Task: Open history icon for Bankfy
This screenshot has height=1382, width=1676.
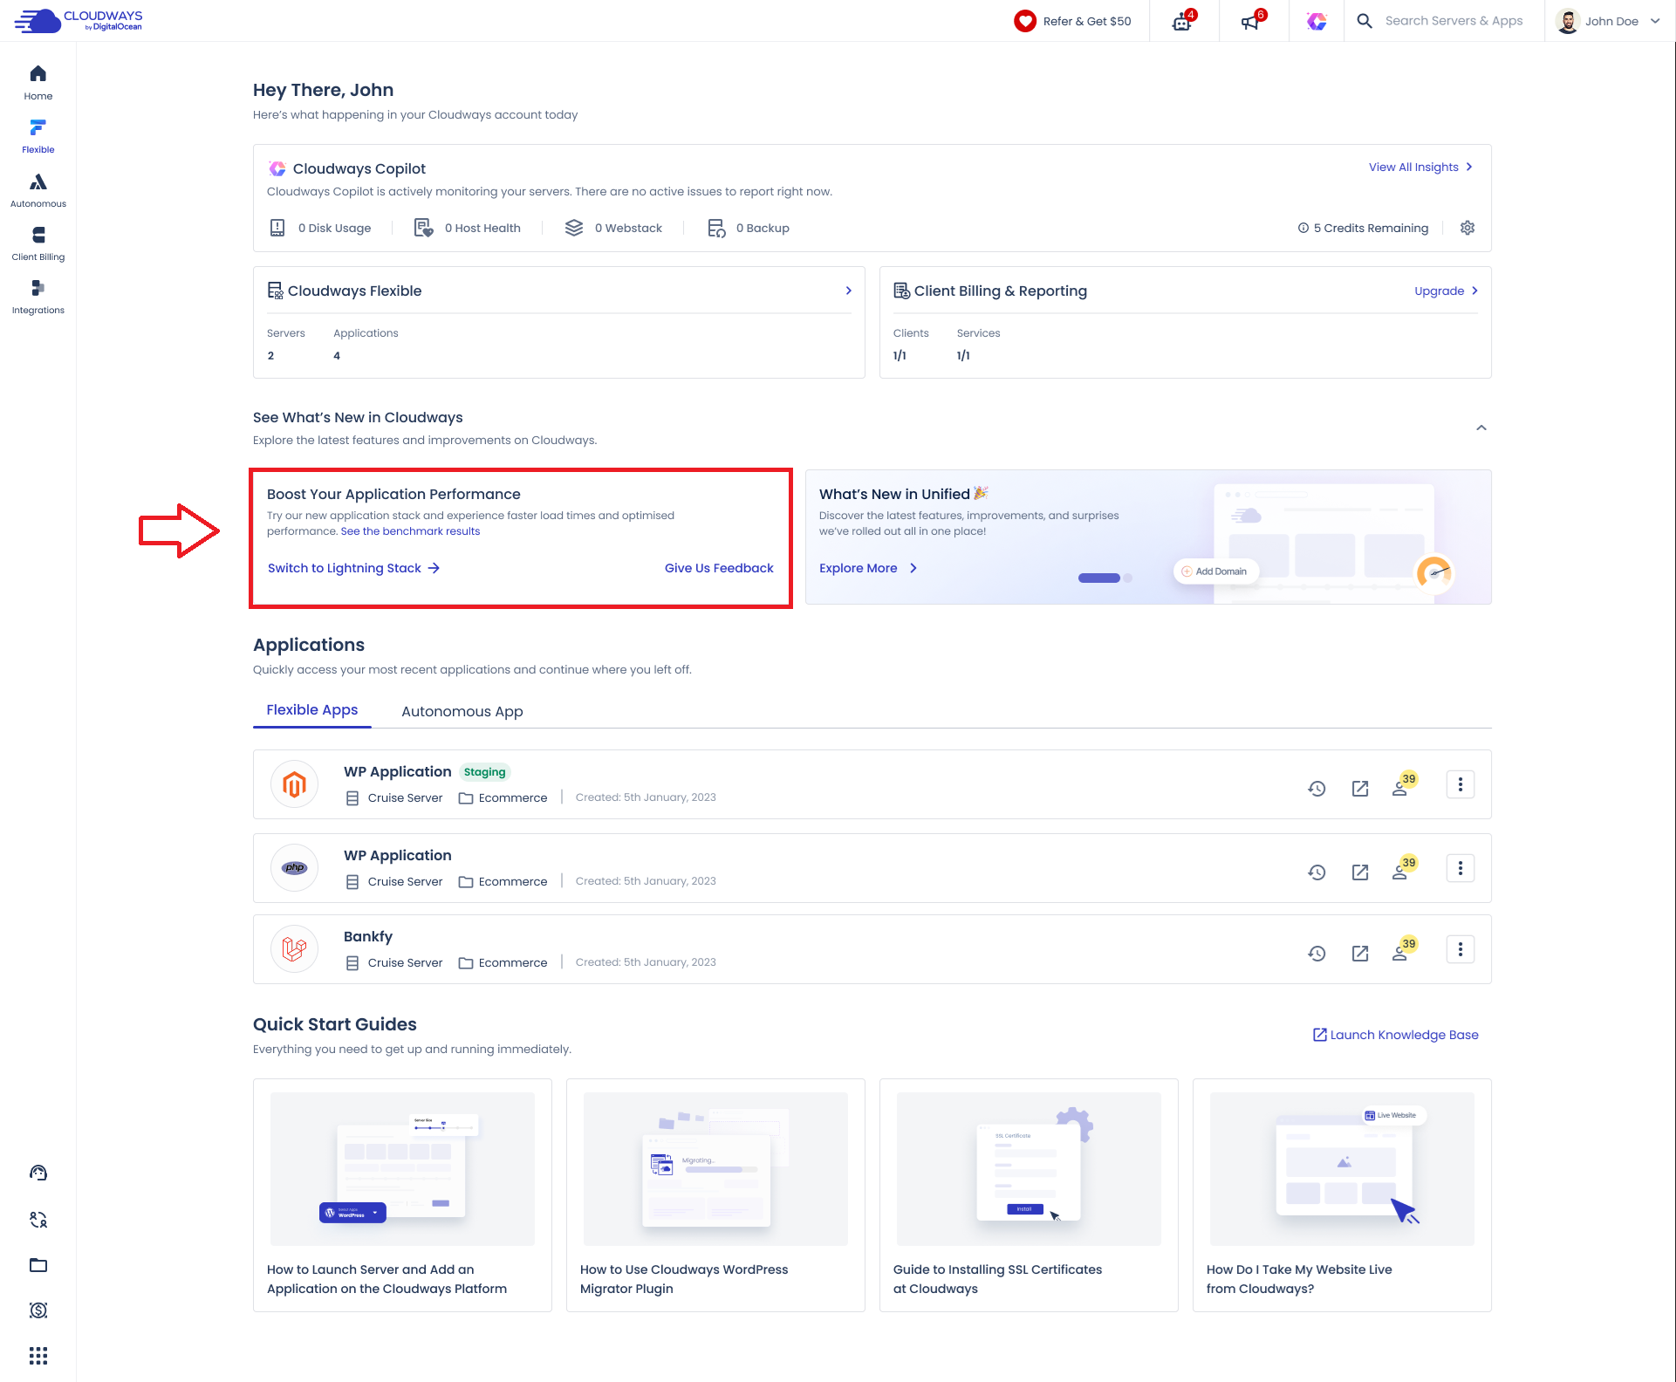Action: tap(1317, 954)
